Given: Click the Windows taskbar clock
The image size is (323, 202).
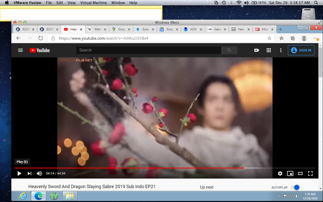Looking at the screenshot, I should pyautogui.click(x=310, y=196).
